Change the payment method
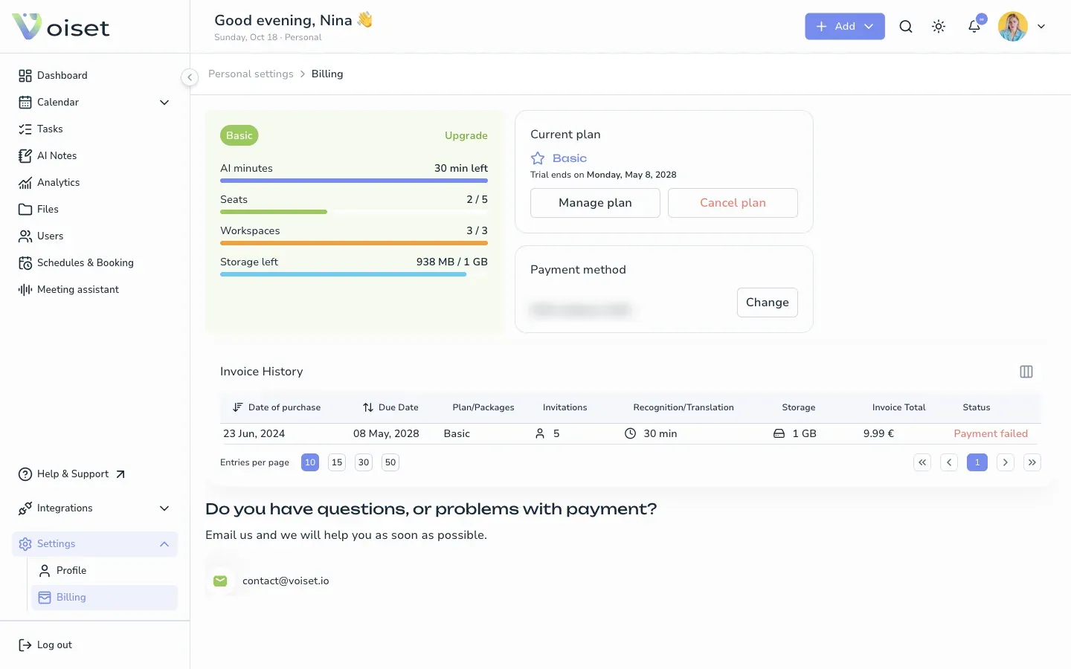Viewport: 1071px width, 669px height. pos(767,303)
